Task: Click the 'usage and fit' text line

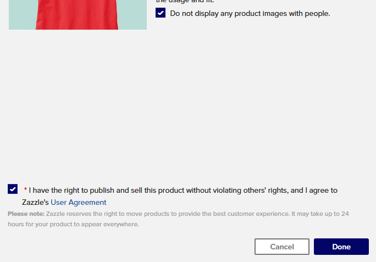Action: pos(185,2)
